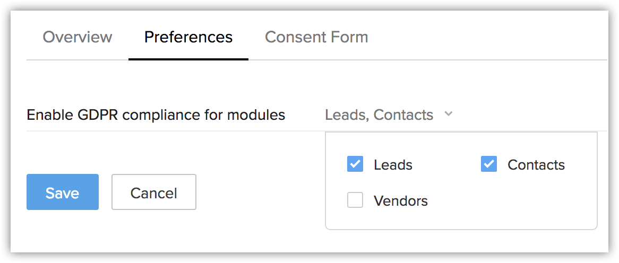The image size is (619, 263).
Task: Open the Consent Form tab
Action: (x=316, y=37)
